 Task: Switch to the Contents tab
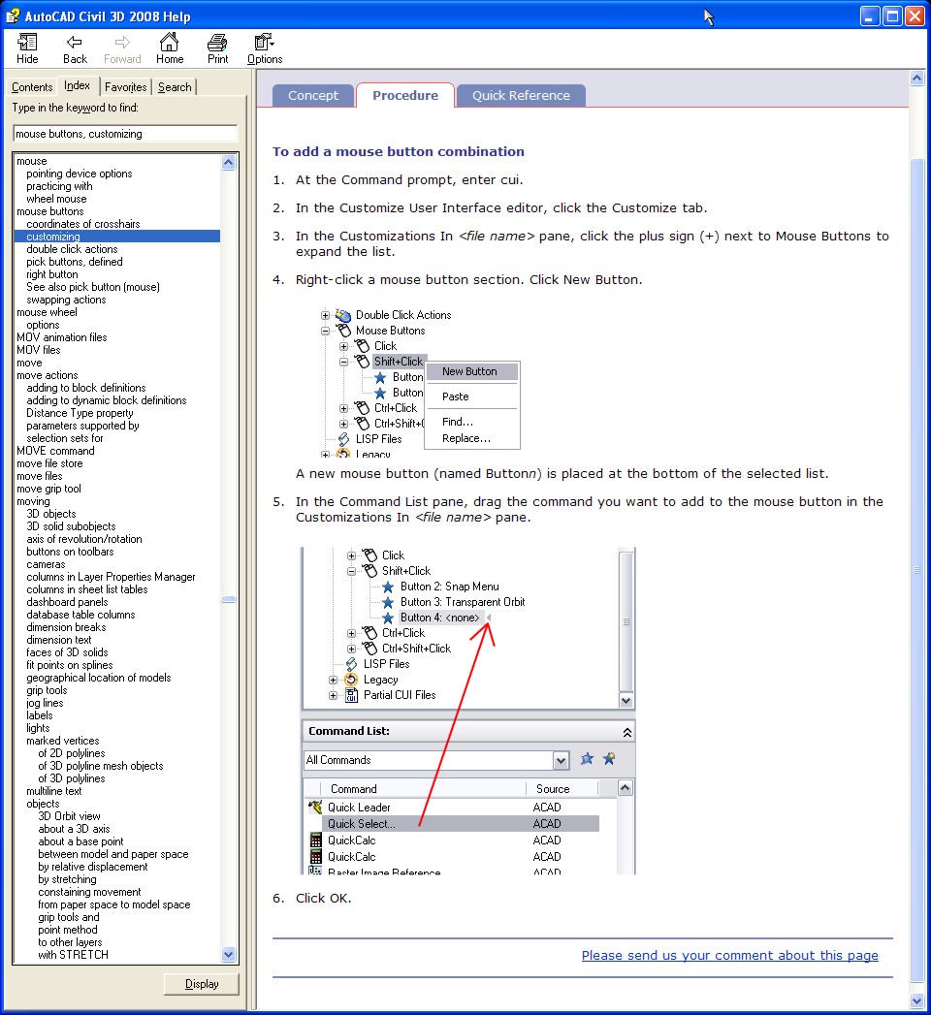[32, 87]
